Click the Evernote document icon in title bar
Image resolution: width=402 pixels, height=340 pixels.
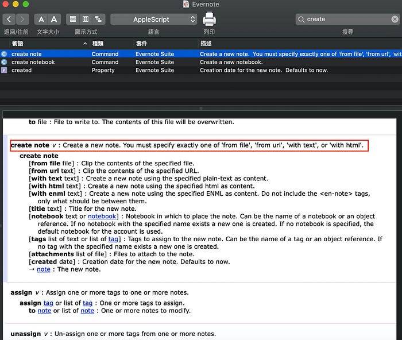186,4
